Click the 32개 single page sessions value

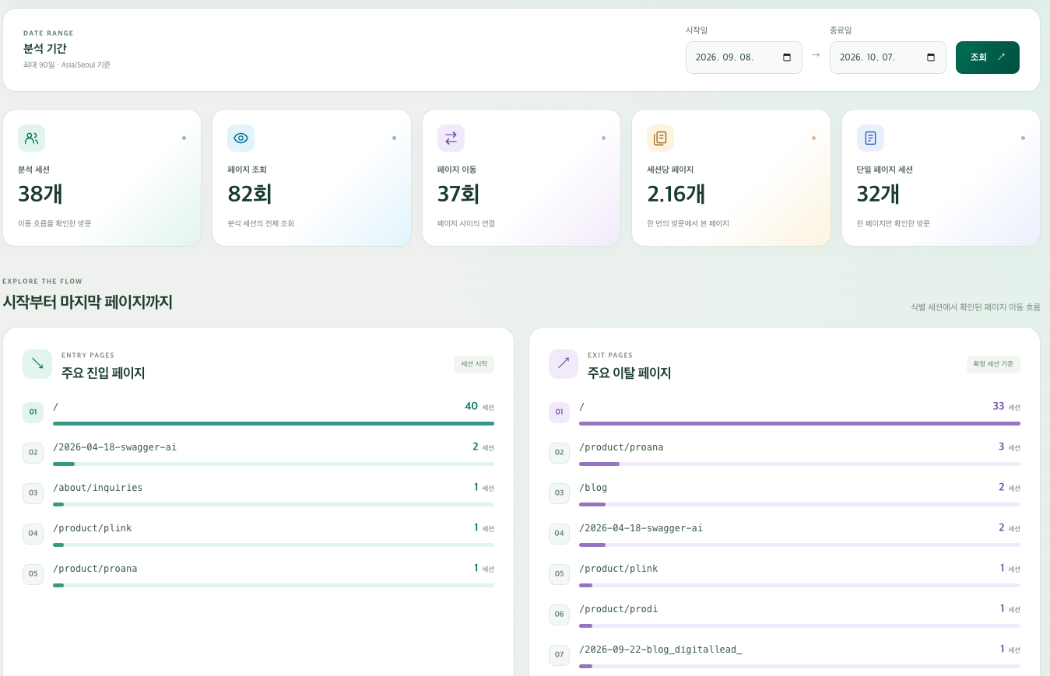(x=879, y=194)
